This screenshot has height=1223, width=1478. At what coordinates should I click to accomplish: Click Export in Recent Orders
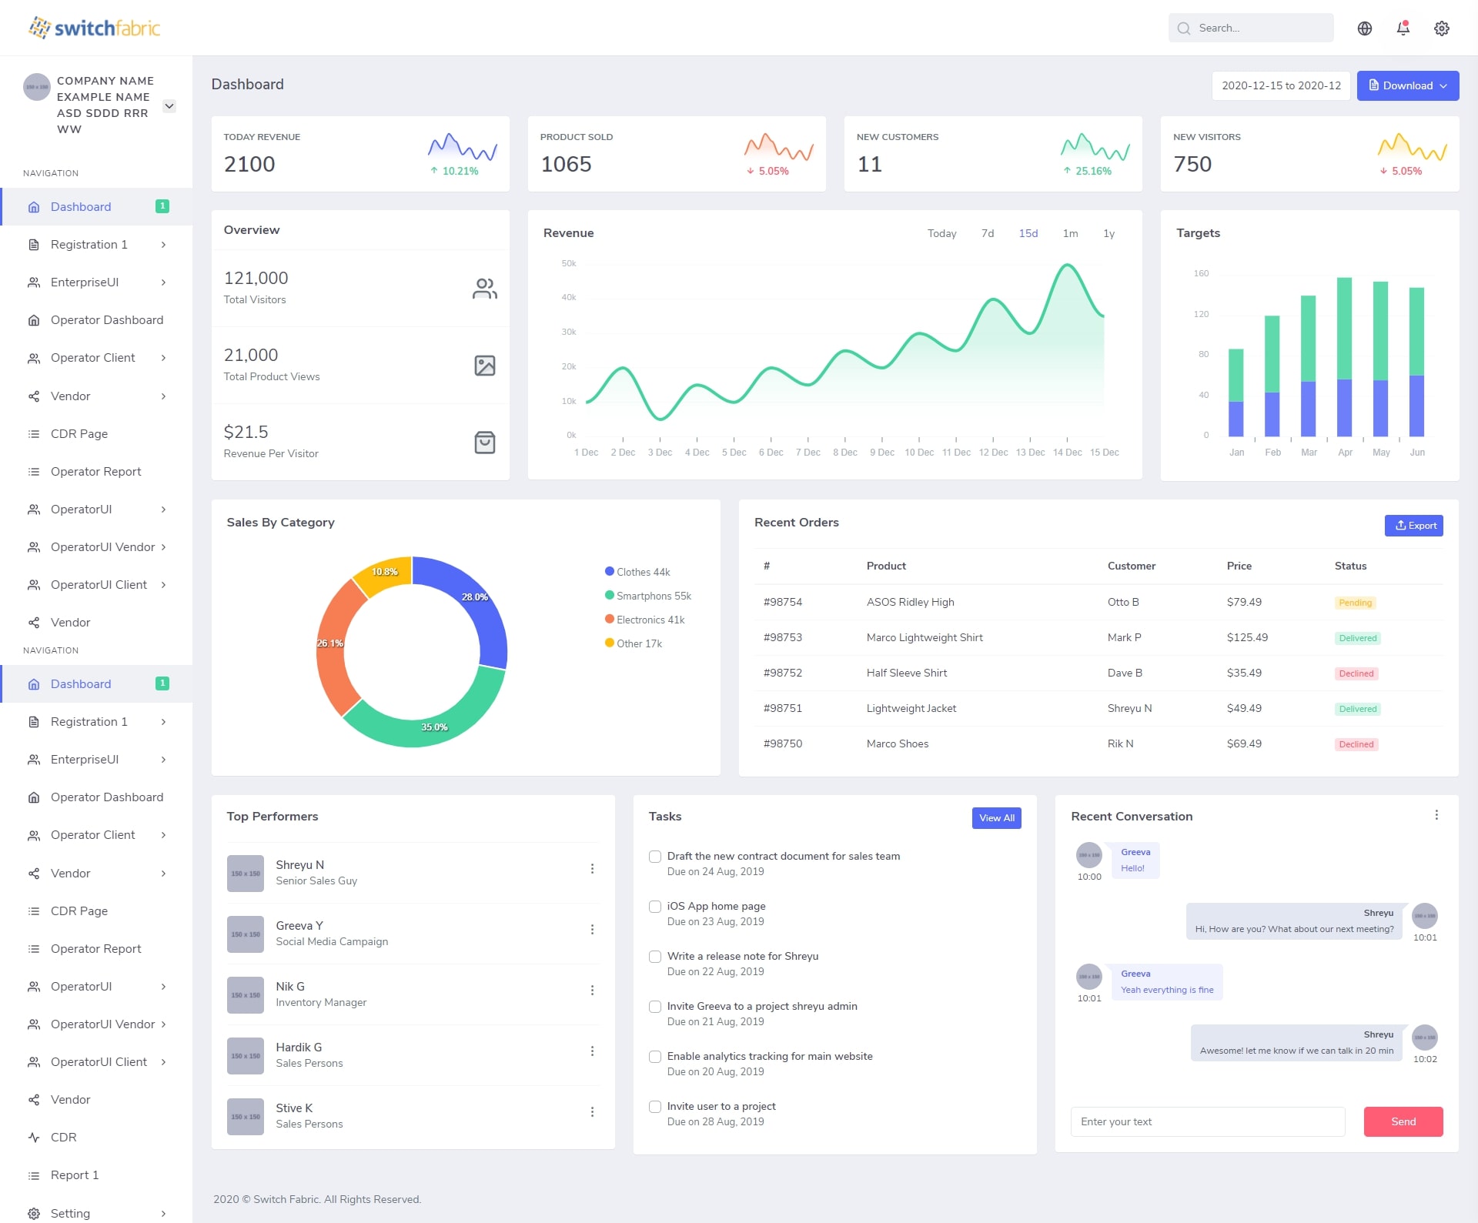pyautogui.click(x=1413, y=526)
